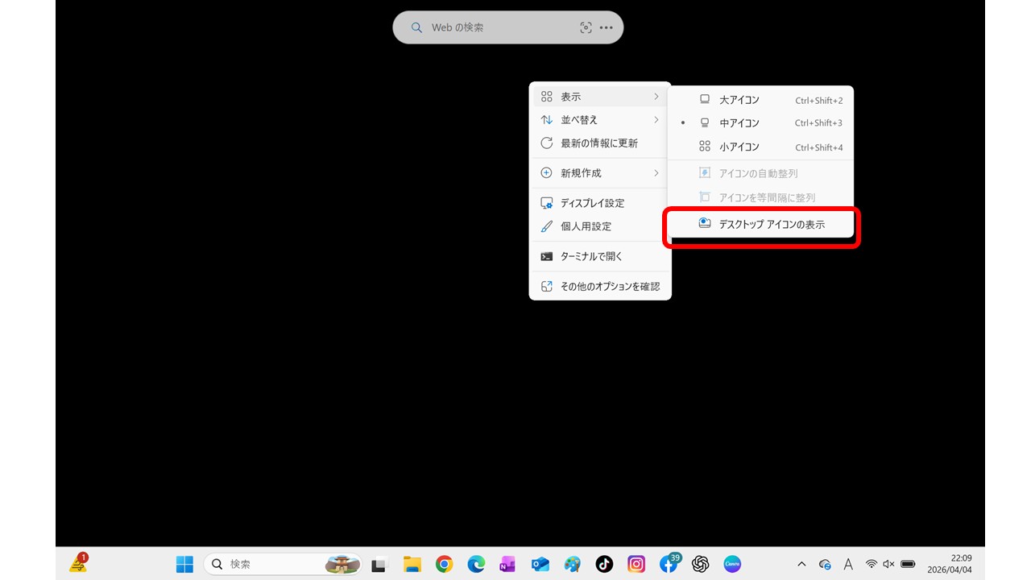Image resolution: width=1031 pixels, height=580 pixels.
Task: Click the three-dot menu in Web search bar
Action: click(x=607, y=27)
